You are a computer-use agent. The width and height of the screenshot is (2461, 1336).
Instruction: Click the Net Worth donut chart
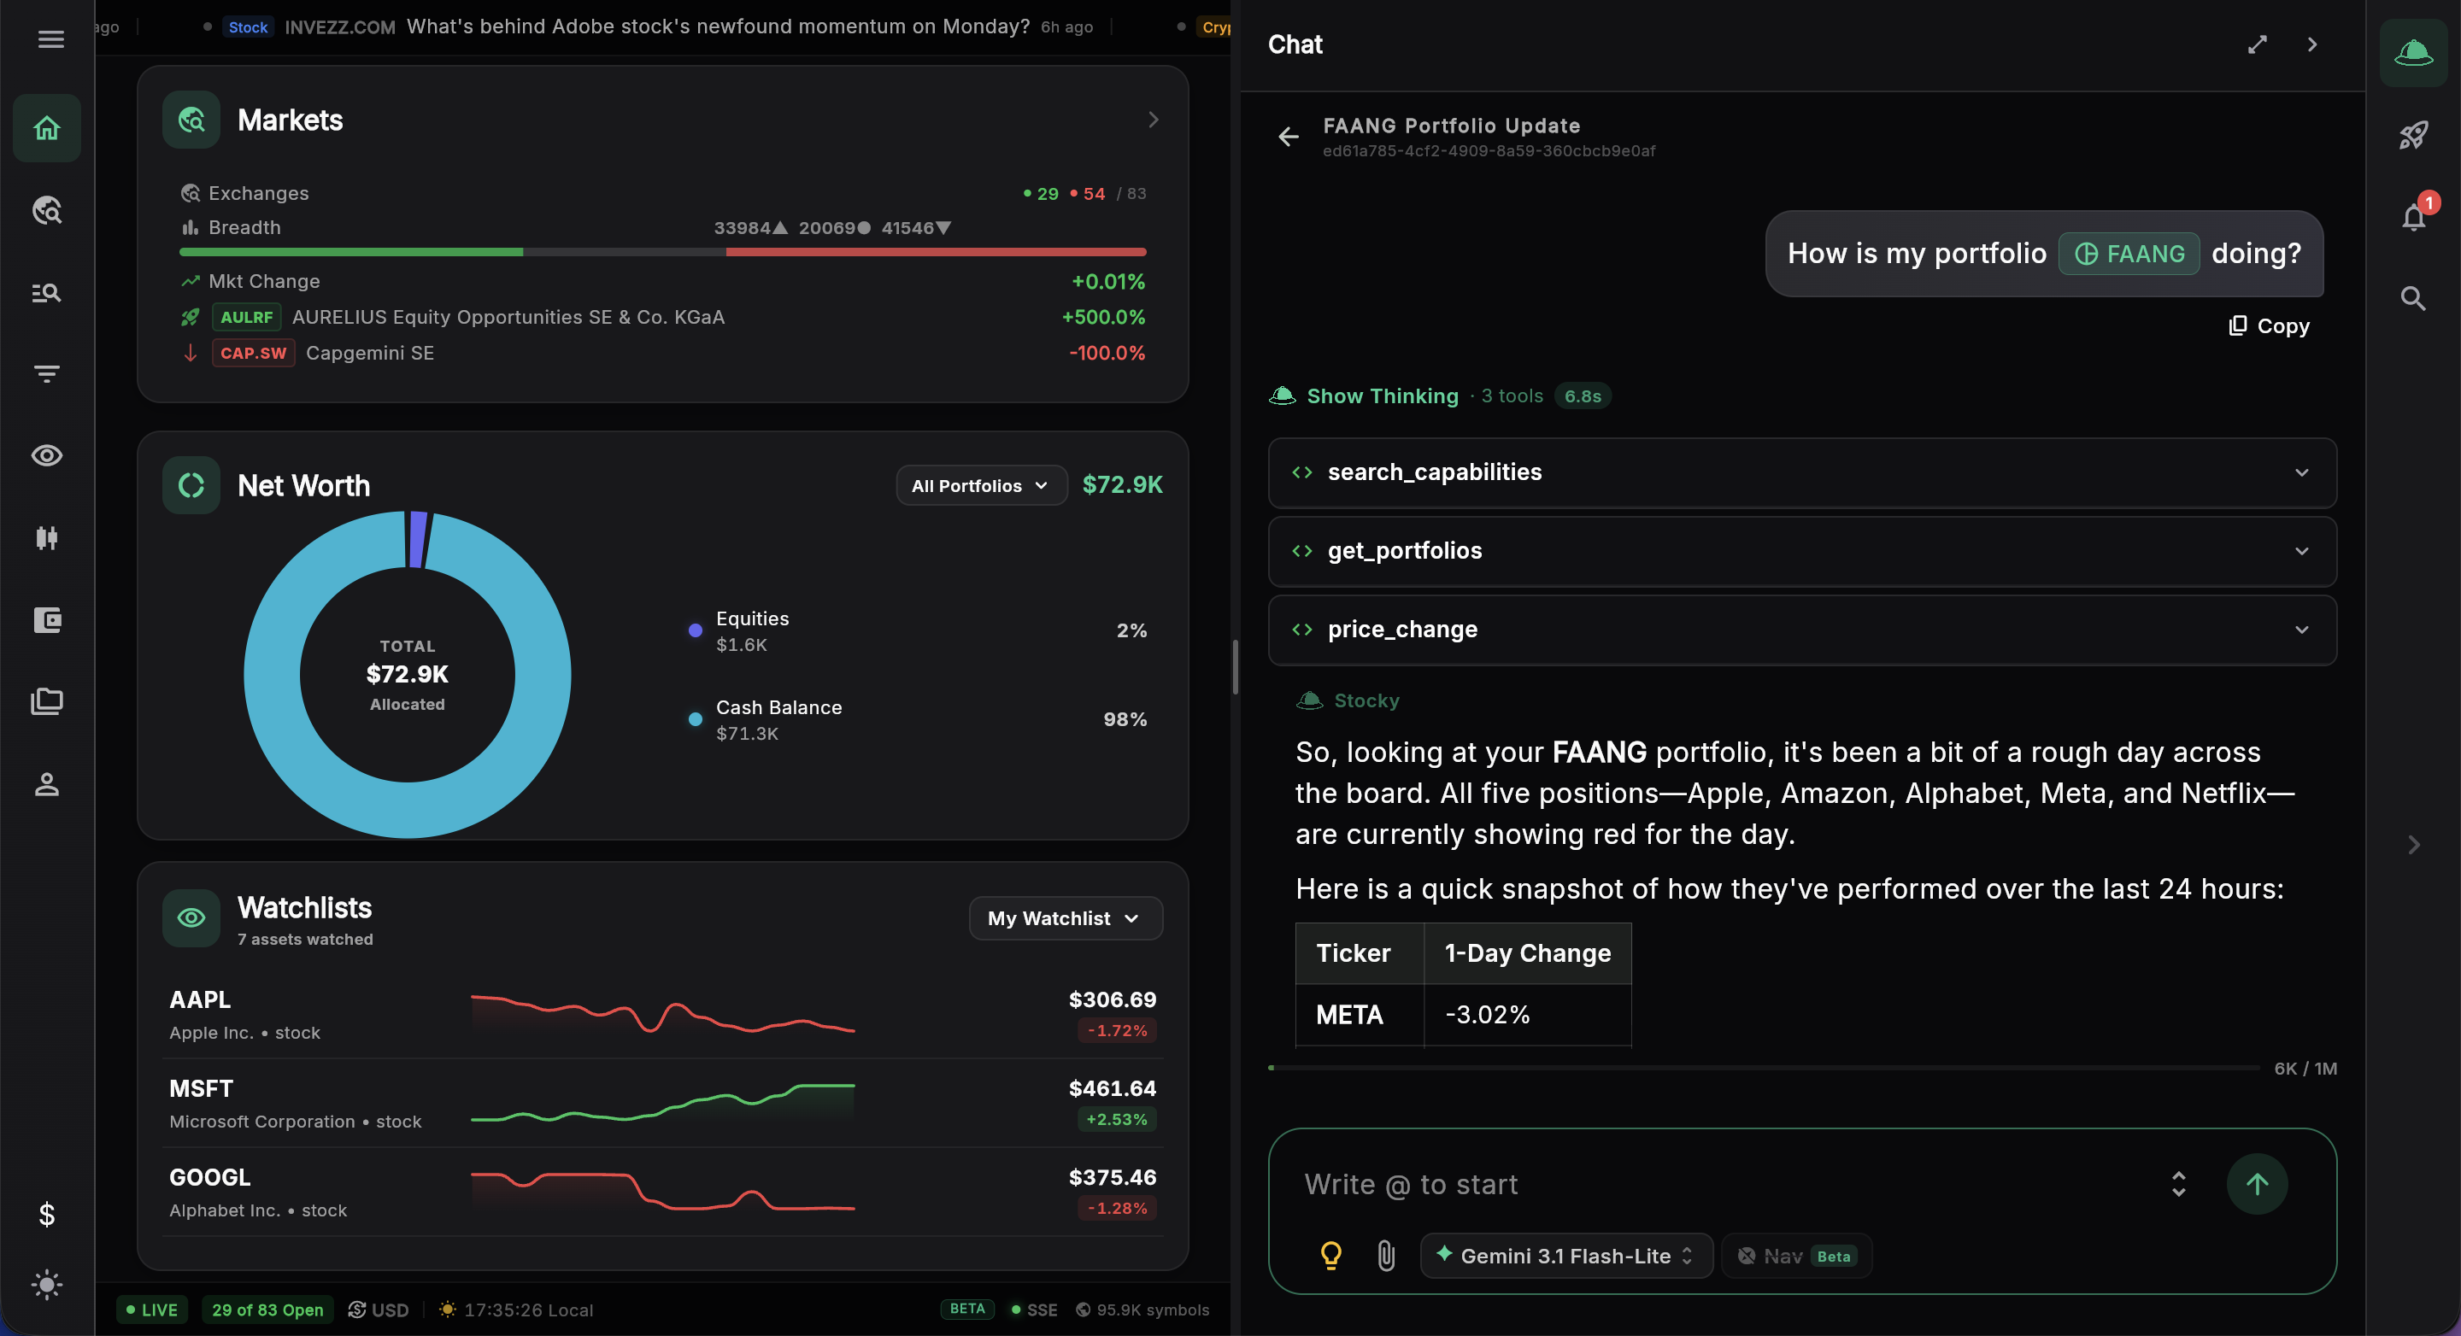click(407, 674)
